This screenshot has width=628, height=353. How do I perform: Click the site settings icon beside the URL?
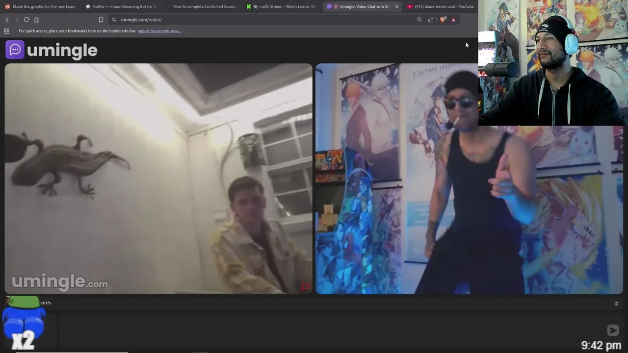coord(114,20)
